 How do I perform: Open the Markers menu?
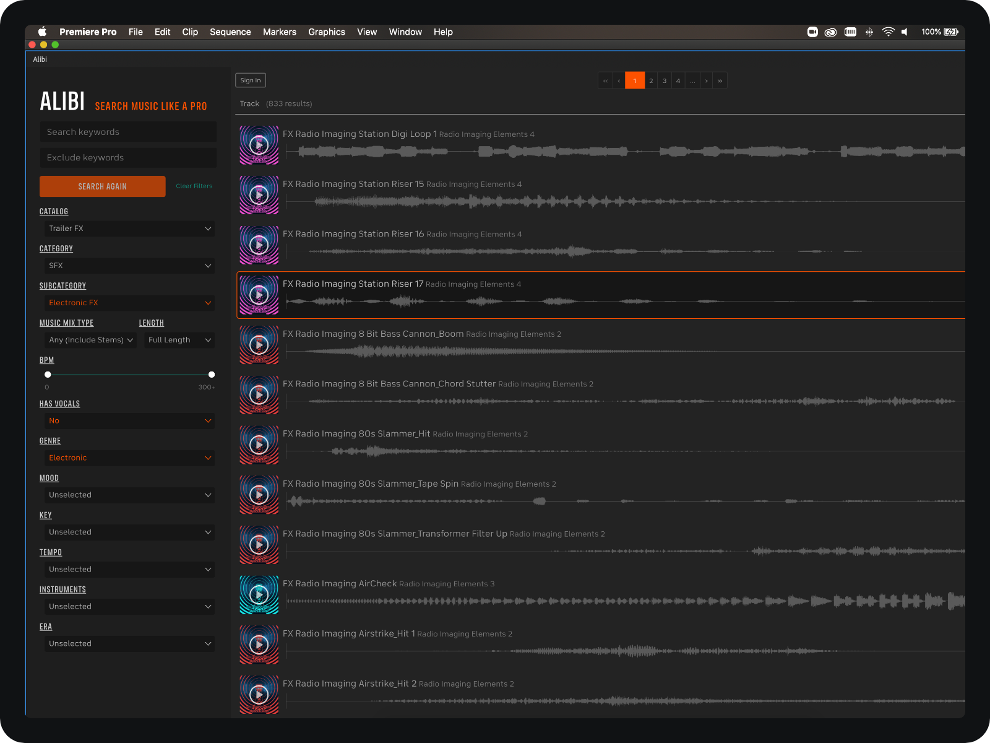point(280,32)
